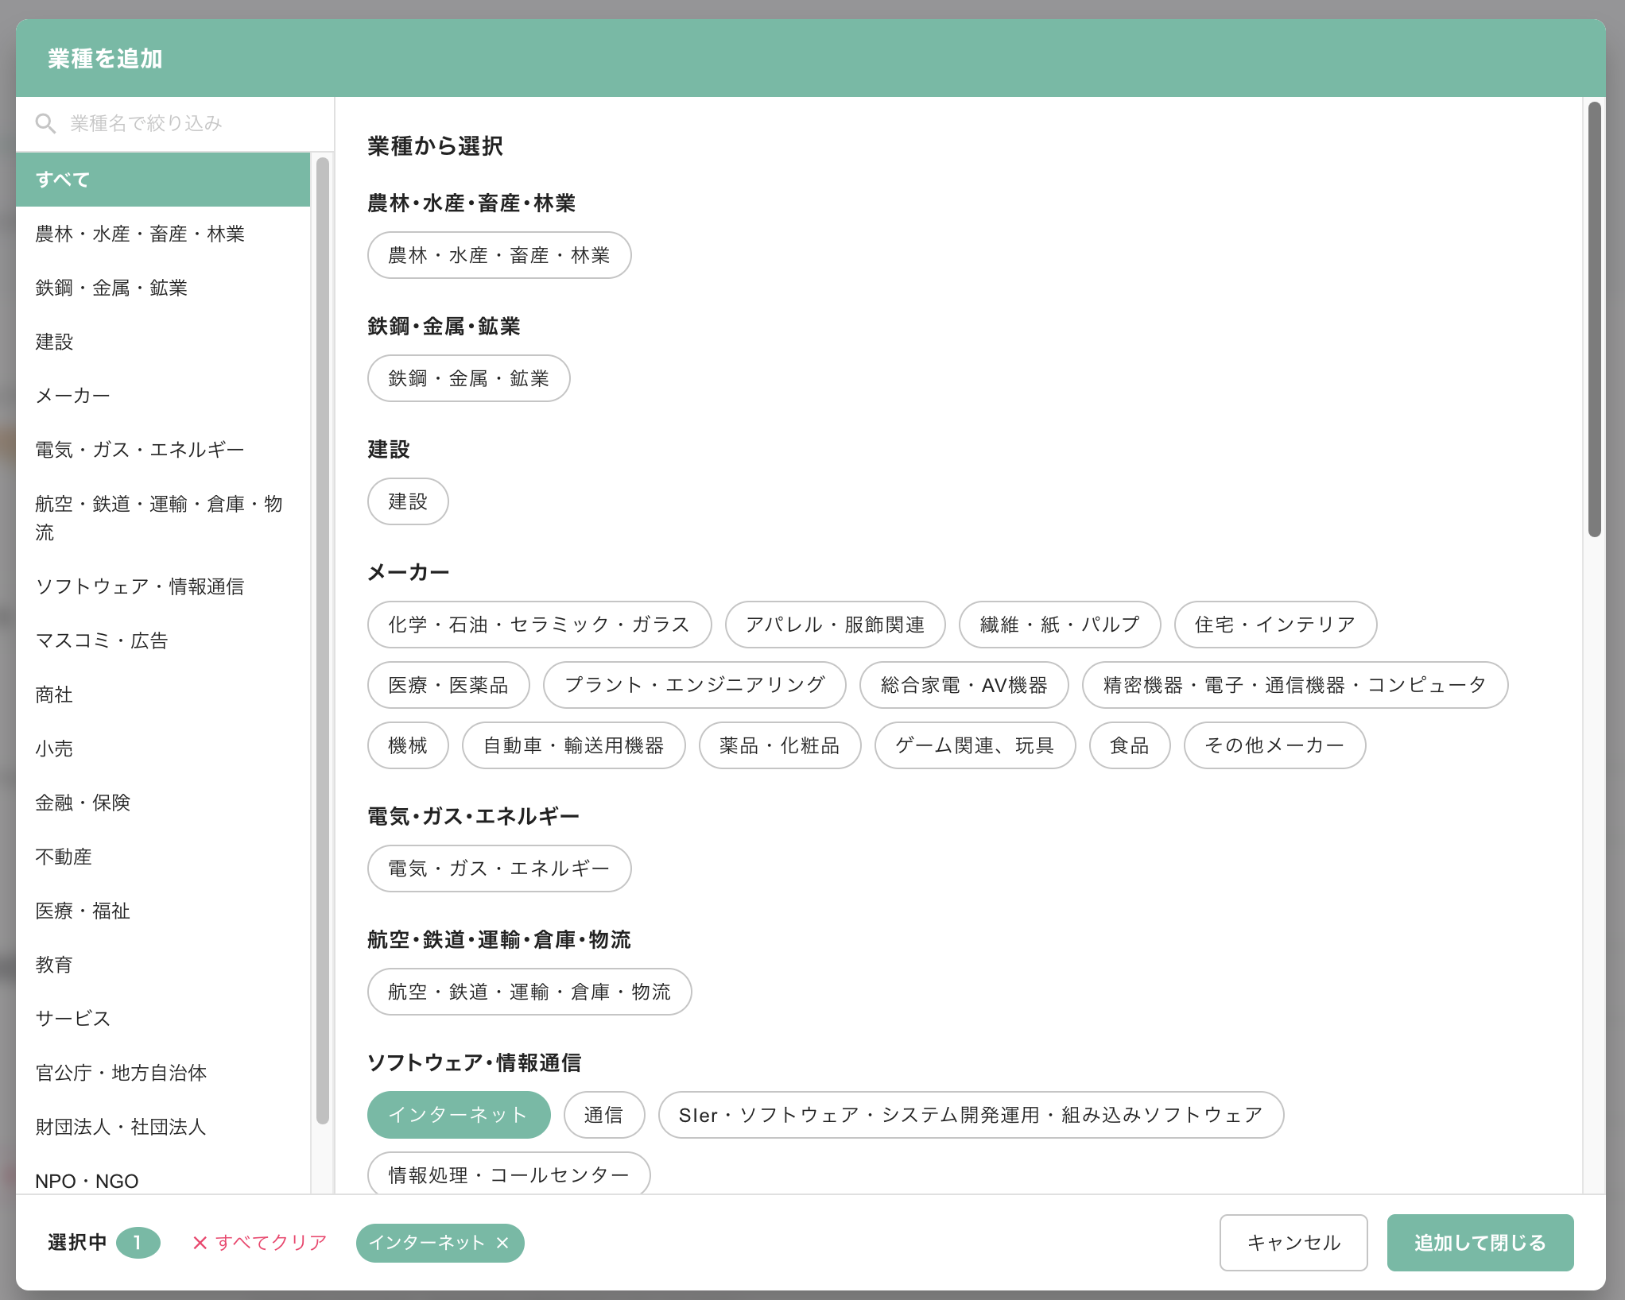
Task: Toggle アパレル・服飾関連 chip
Action: (x=835, y=625)
